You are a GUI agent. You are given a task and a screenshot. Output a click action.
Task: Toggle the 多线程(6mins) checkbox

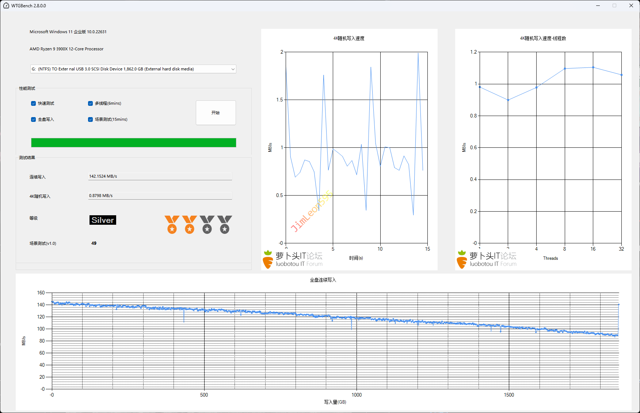91,104
